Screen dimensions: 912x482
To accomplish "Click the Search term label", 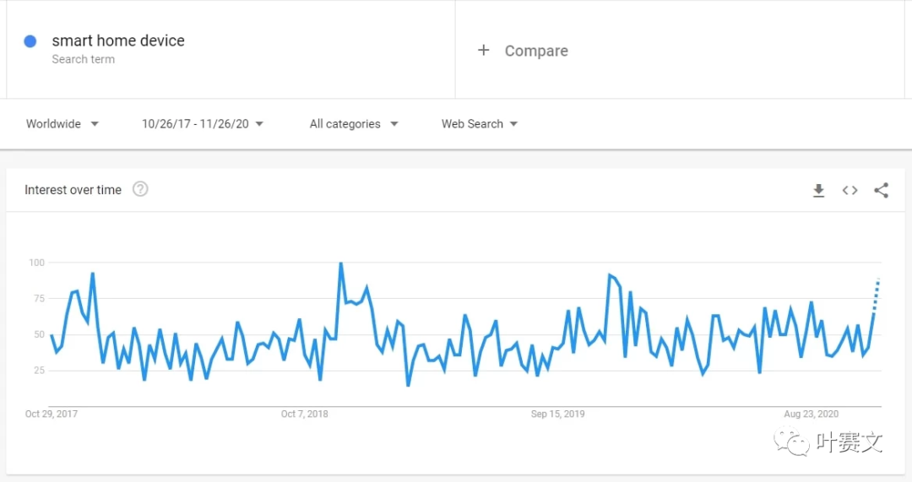I will point(83,60).
